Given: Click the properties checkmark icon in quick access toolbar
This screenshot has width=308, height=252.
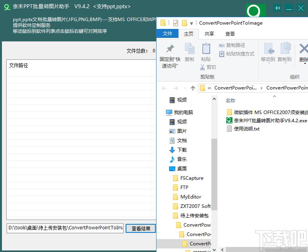Looking at the screenshot, I should click(x=176, y=23).
